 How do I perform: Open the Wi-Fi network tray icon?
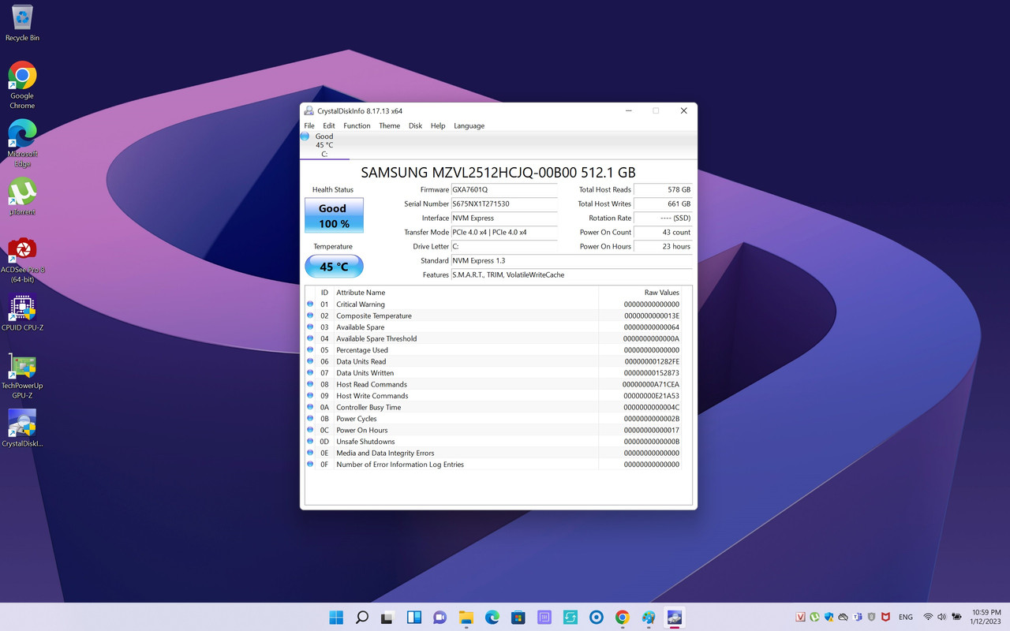click(x=928, y=617)
